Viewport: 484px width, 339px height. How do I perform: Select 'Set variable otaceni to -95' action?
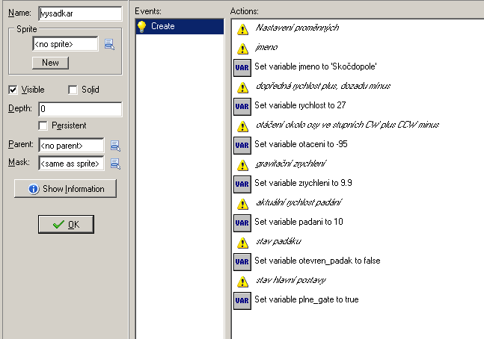[x=301, y=144]
